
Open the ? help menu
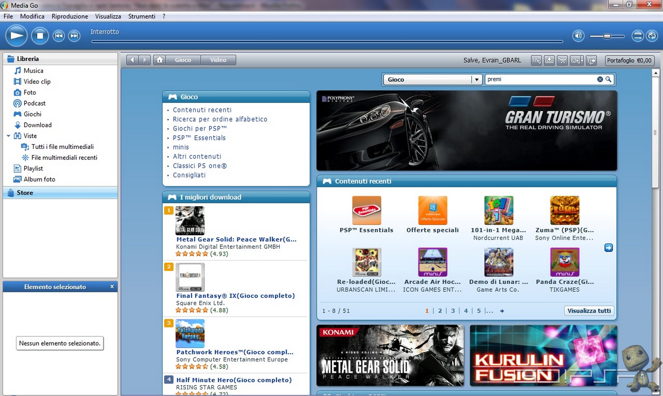pos(164,16)
